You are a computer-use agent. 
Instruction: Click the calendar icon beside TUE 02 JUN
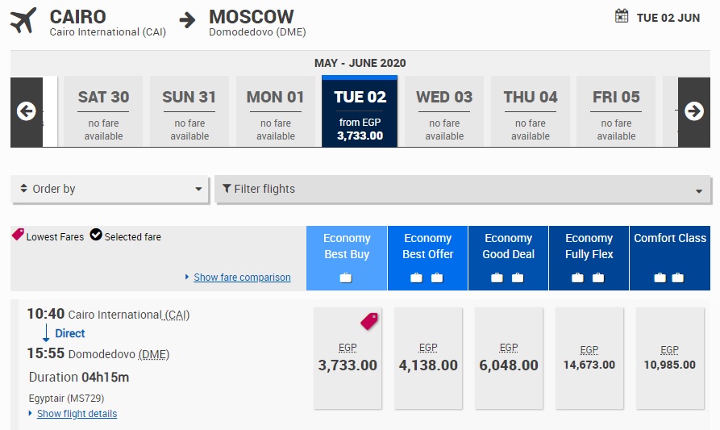tap(622, 16)
